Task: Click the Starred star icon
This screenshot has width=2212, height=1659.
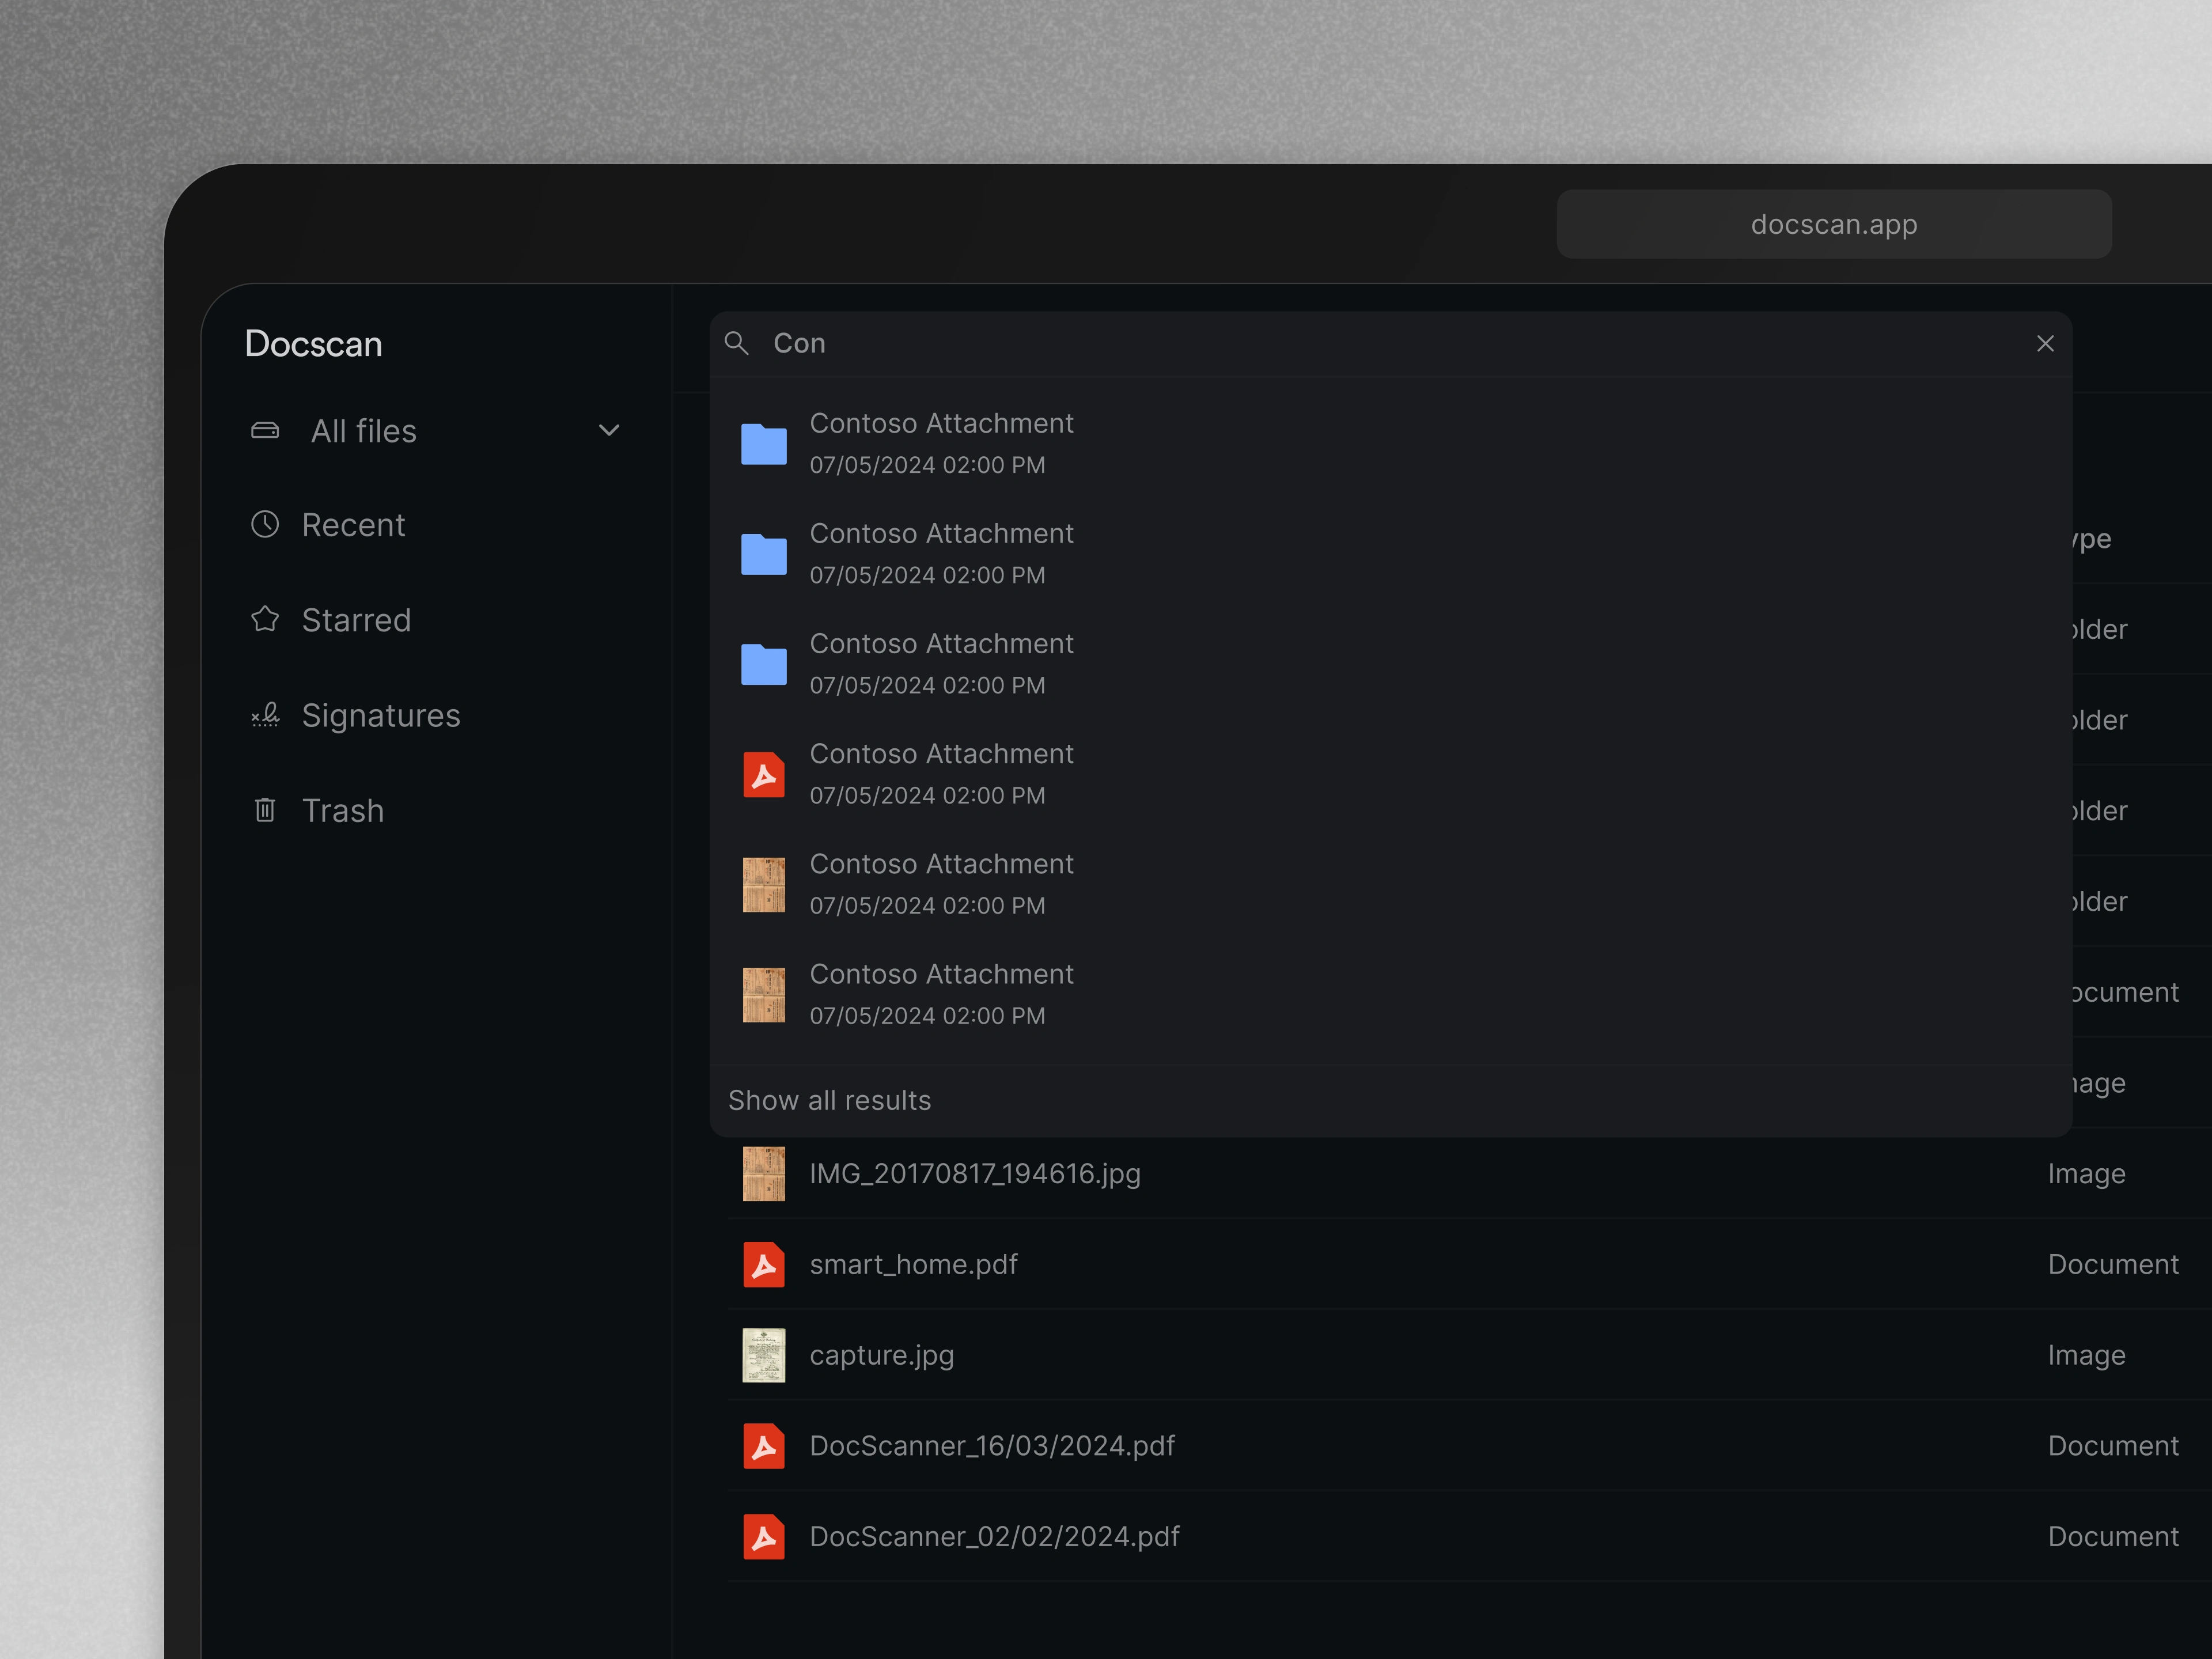Action: (265, 619)
